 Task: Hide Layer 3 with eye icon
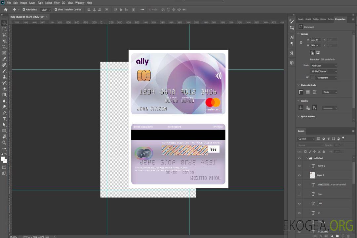coord(299,176)
